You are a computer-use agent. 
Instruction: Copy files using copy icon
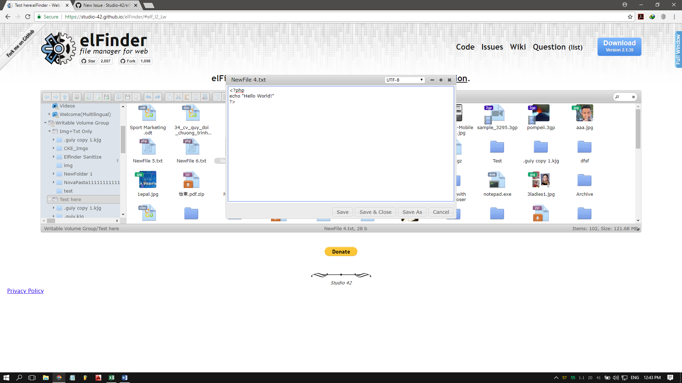169,96
